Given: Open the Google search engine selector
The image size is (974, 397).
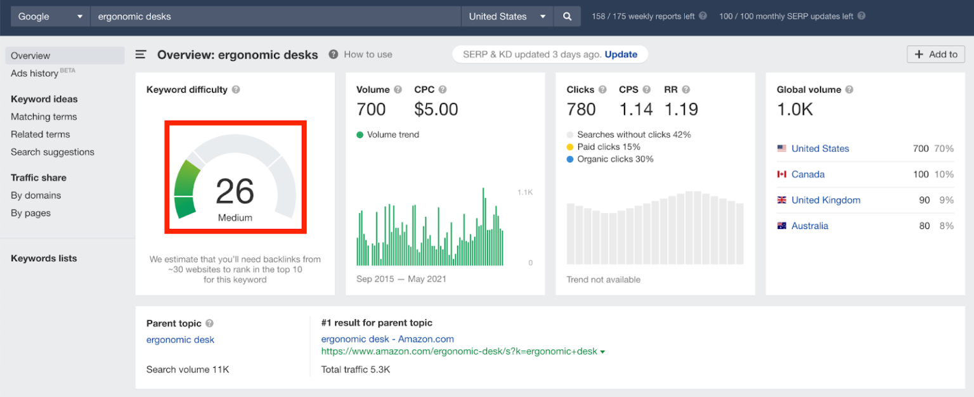Looking at the screenshot, I should click(x=49, y=16).
